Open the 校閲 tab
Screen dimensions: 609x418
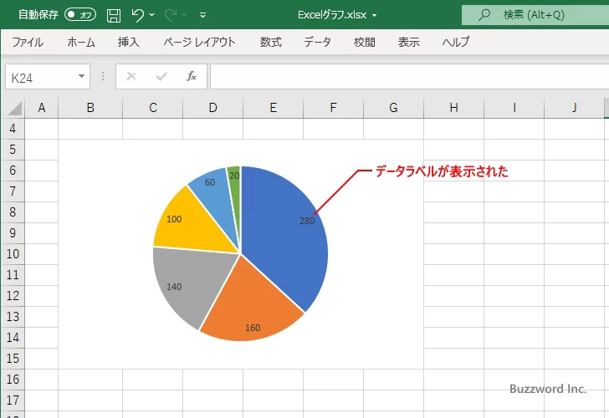[365, 42]
